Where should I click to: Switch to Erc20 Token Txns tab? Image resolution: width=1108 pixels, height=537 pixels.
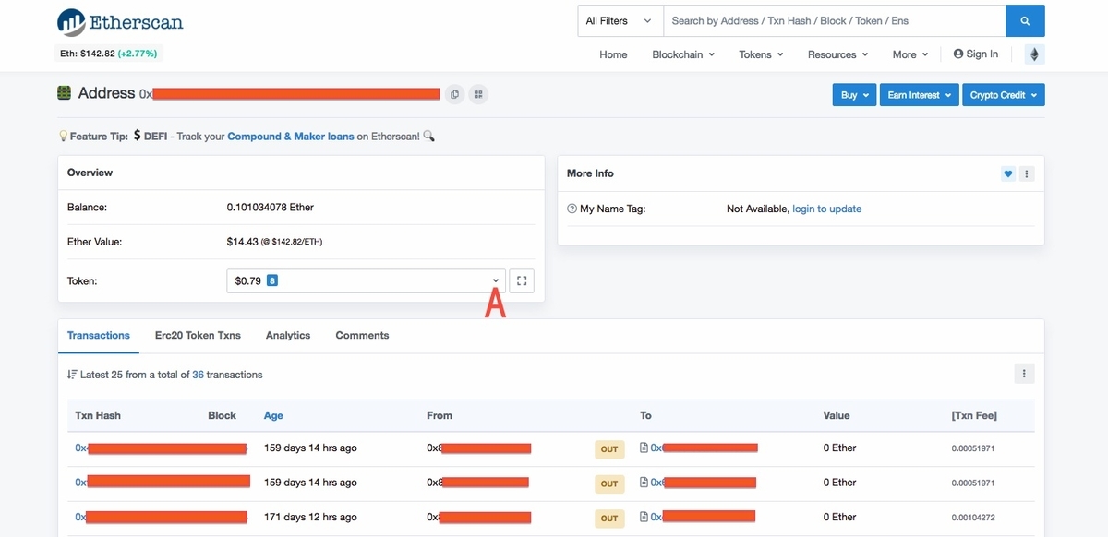pyautogui.click(x=198, y=336)
